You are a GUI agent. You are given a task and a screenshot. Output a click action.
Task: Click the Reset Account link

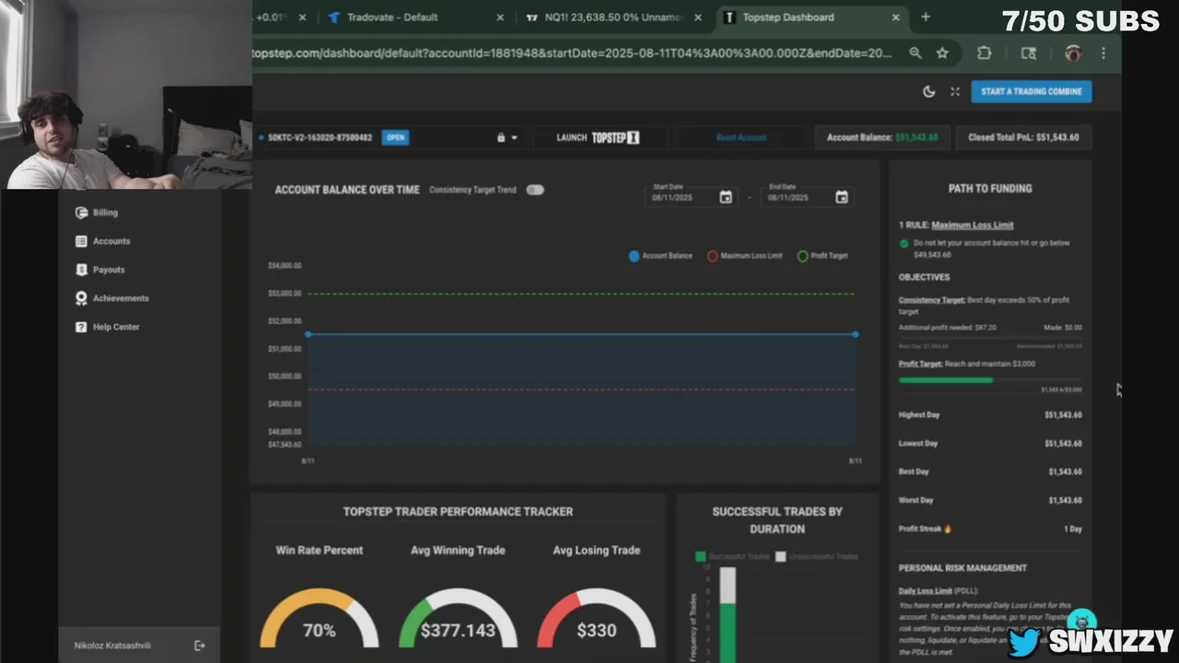[741, 137]
